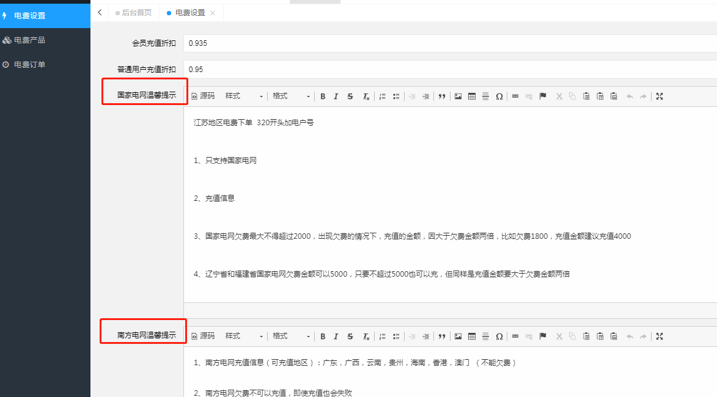Insert horizontal line in the 南方电网 editor
Viewport: 717px width, 397px height.
(485, 337)
